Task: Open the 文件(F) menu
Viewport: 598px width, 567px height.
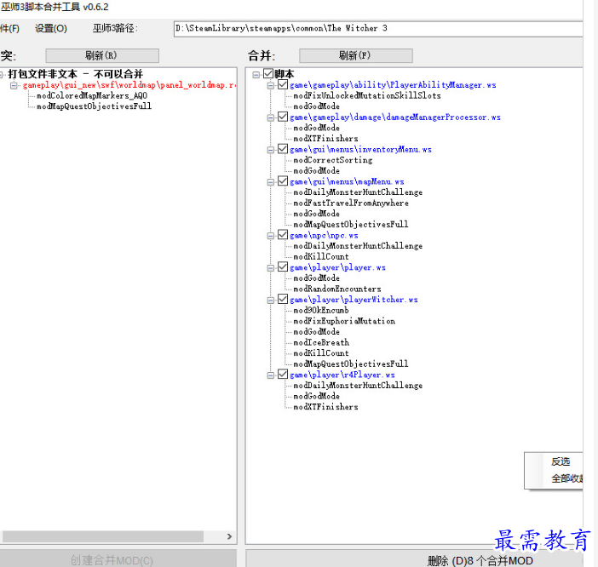Action: [9, 28]
